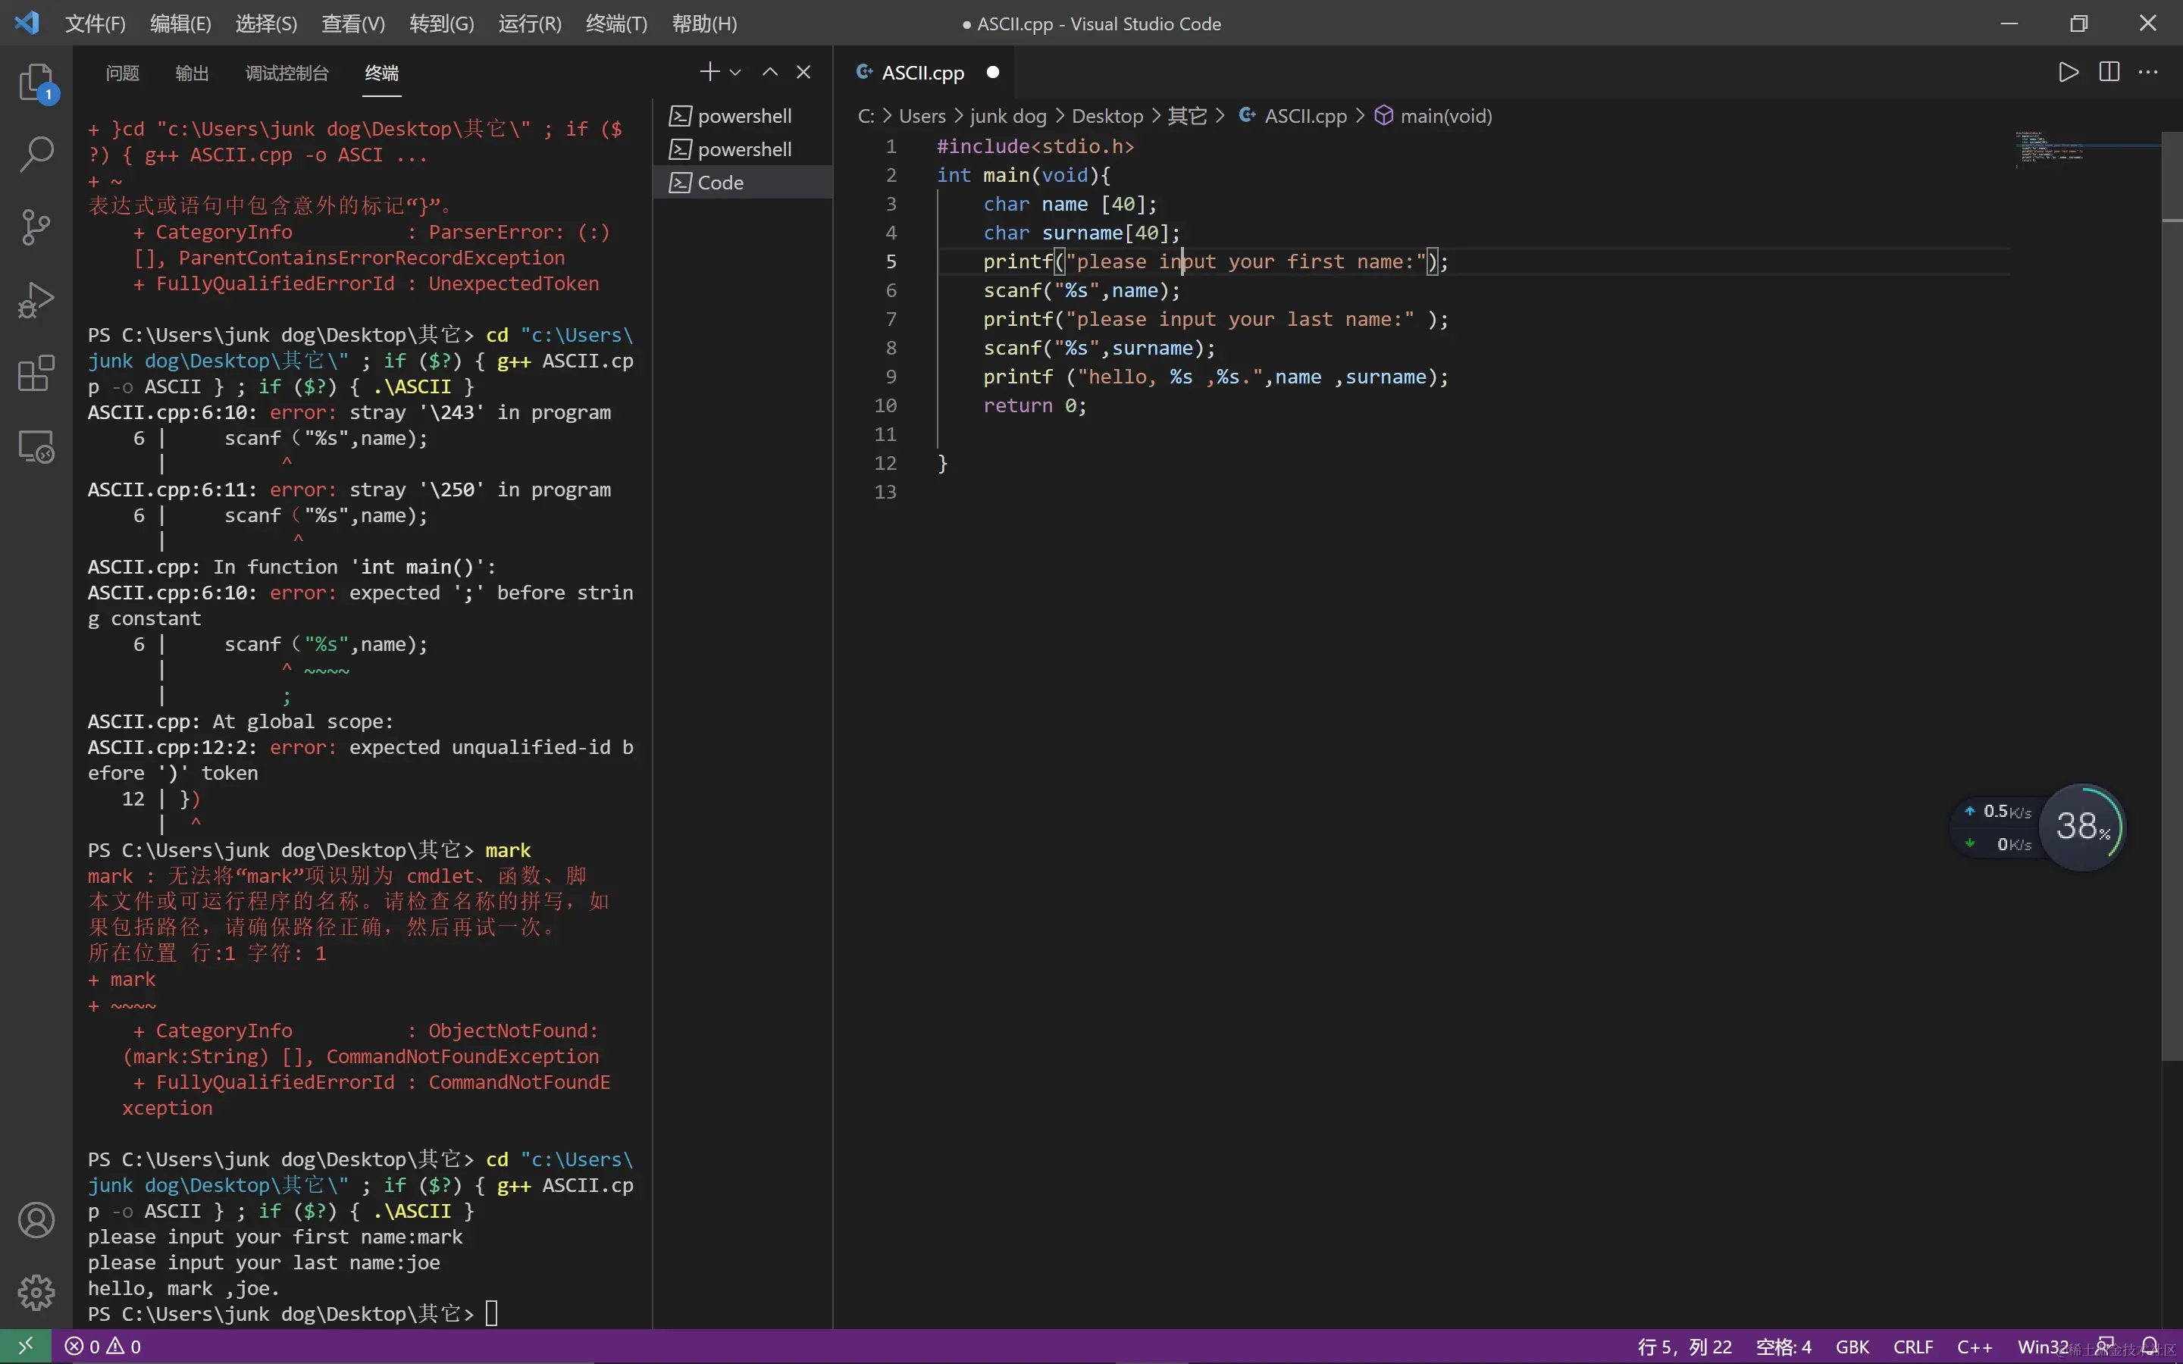Open the Explorer view in activity bar
Image resolution: width=2183 pixels, height=1364 pixels.
[x=36, y=82]
